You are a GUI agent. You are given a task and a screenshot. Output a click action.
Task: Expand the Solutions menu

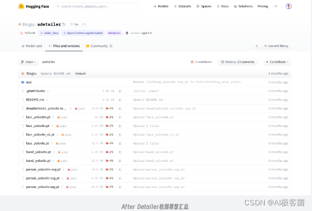pyautogui.click(x=243, y=6)
